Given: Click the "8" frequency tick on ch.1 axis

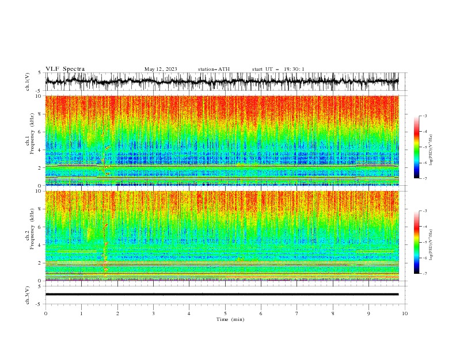Looking at the screenshot, I should tap(41, 114).
